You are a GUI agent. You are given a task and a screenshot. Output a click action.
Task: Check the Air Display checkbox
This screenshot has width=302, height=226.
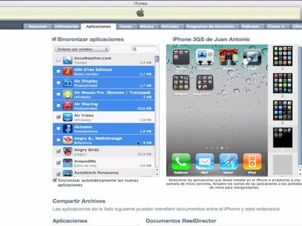59,83
